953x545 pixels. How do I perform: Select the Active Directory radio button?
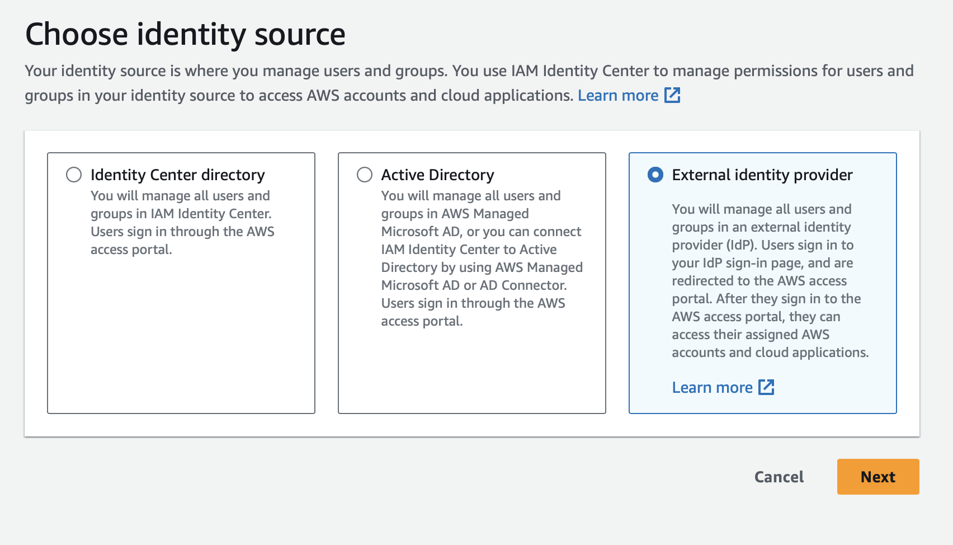(x=364, y=175)
